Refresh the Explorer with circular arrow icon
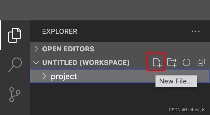 [186, 62]
